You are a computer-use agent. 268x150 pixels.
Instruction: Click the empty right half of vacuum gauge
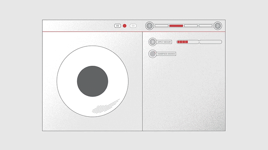pos(211,42)
